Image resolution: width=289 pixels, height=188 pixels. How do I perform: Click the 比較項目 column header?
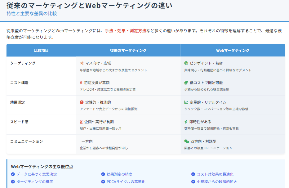41,50
